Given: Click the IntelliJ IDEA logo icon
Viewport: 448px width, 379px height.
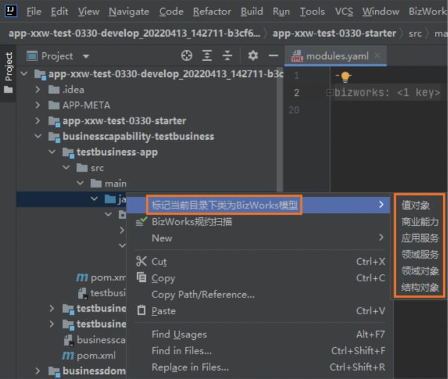Looking at the screenshot, I should tap(11, 11).
